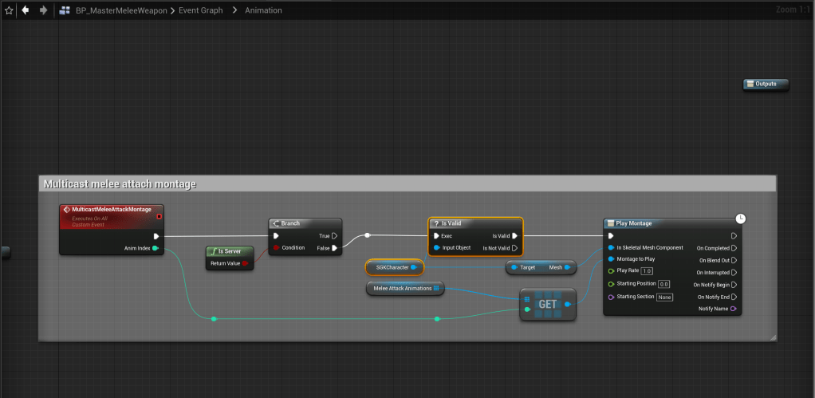Edit the Play Rate value field
The height and width of the screenshot is (398, 815).
[x=647, y=271]
